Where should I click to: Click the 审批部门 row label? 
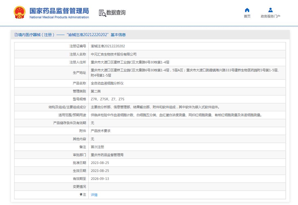coord(79,155)
